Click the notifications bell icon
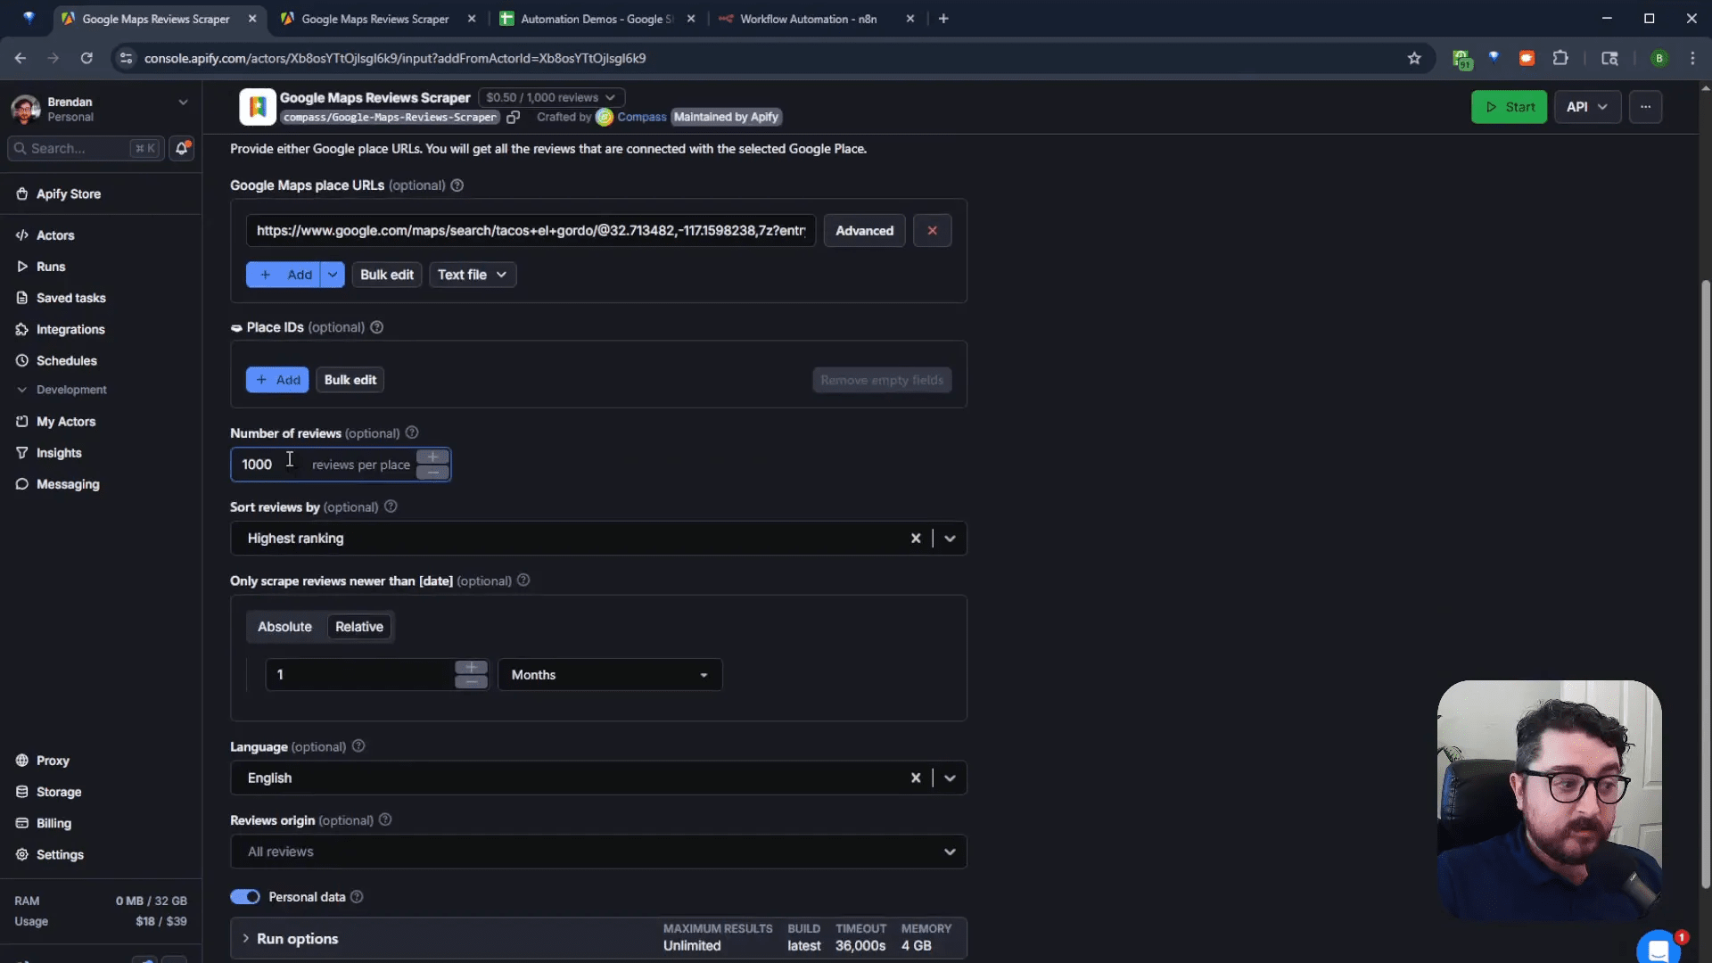The height and width of the screenshot is (963, 1712). click(182, 148)
